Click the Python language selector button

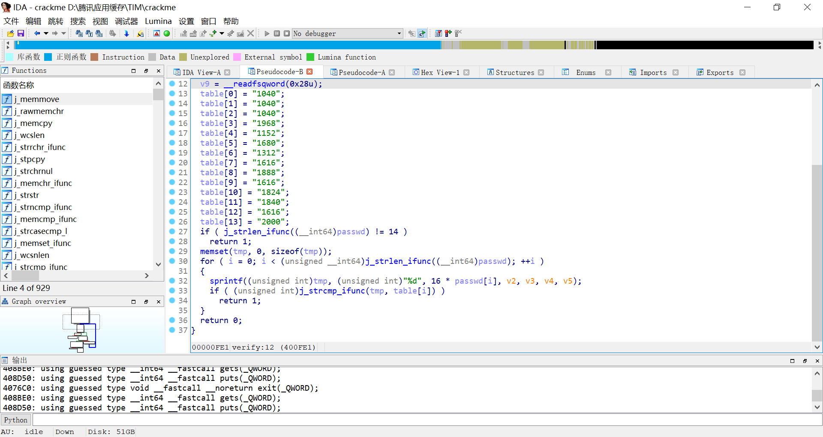coord(16,420)
